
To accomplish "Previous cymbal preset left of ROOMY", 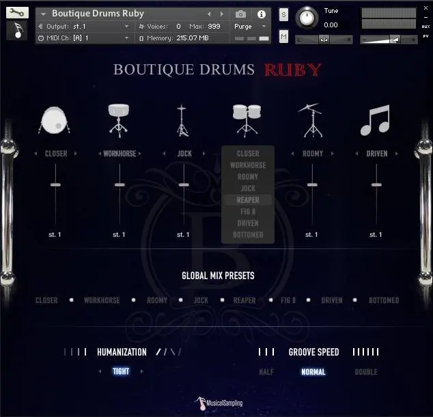I will tap(292, 154).
